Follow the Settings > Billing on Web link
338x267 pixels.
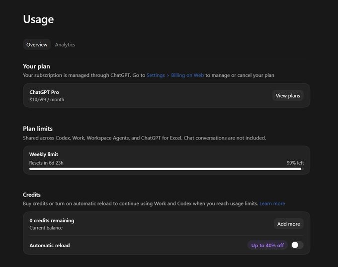click(x=175, y=75)
